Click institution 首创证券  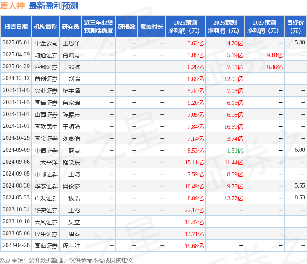coord(46,79)
